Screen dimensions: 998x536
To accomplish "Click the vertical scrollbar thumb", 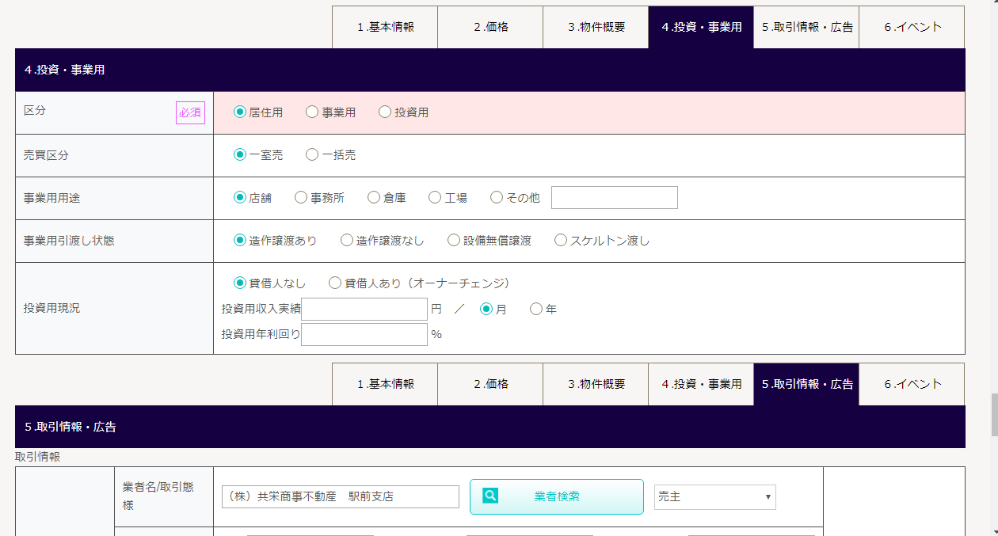I will [994, 416].
